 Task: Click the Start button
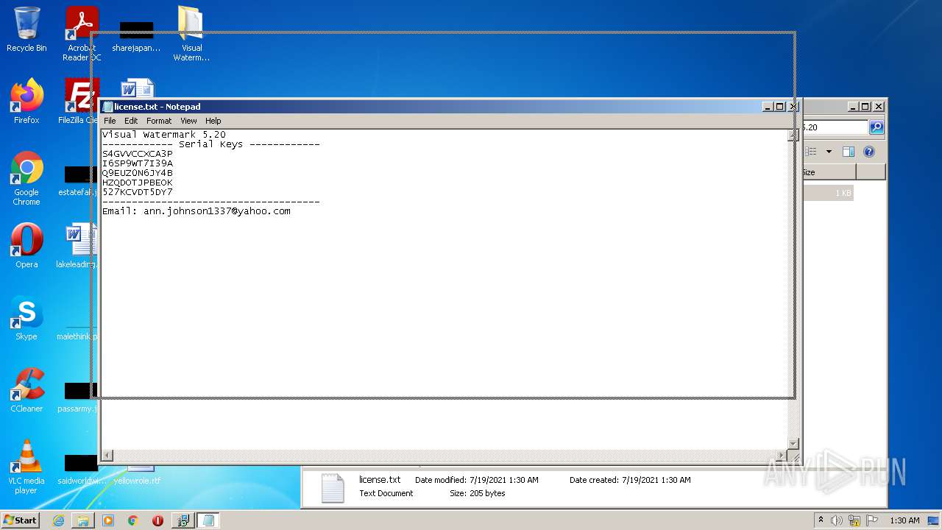[x=20, y=520]
